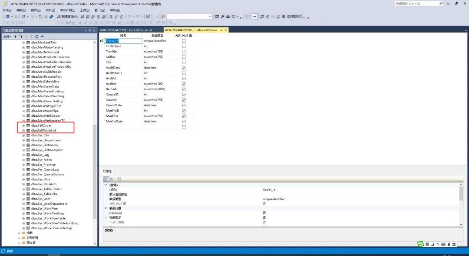Click the Sogou keyboard icon in IME bar
This screenshot has height=256, width=469.
point(443,244)
